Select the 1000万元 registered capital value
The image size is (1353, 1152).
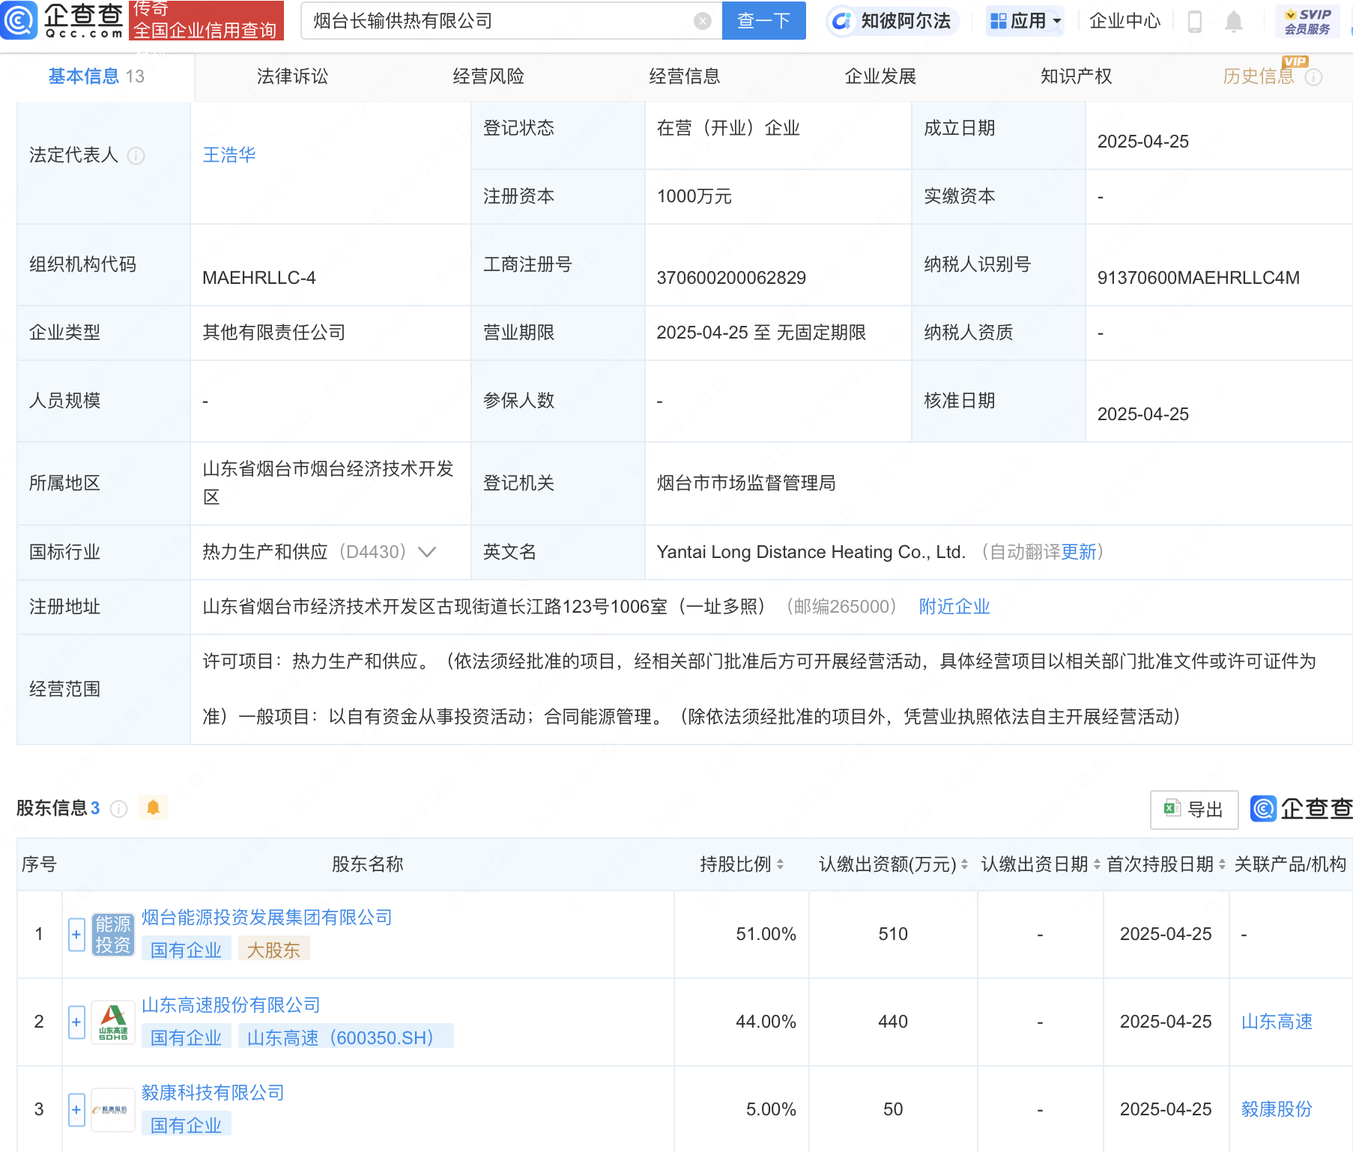694,196
